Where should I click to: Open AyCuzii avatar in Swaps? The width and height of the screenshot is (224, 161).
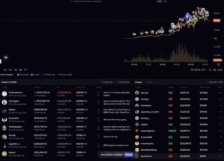pyautogui.click(x=137, y=93)
